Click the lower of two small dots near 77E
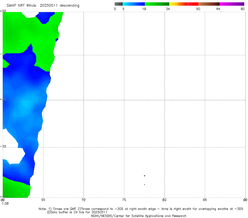The height and width of the screenshot is (218, 248). [144, 184]
